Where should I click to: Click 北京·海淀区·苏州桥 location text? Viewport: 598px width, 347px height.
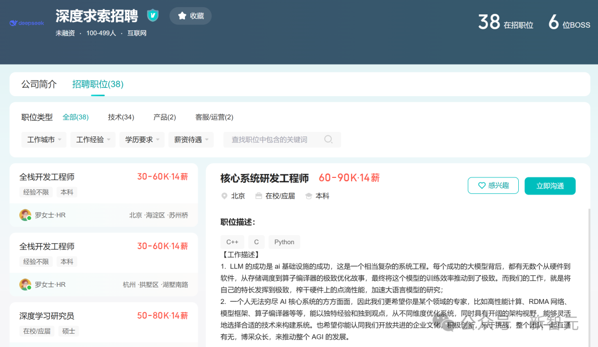(159, 215)
